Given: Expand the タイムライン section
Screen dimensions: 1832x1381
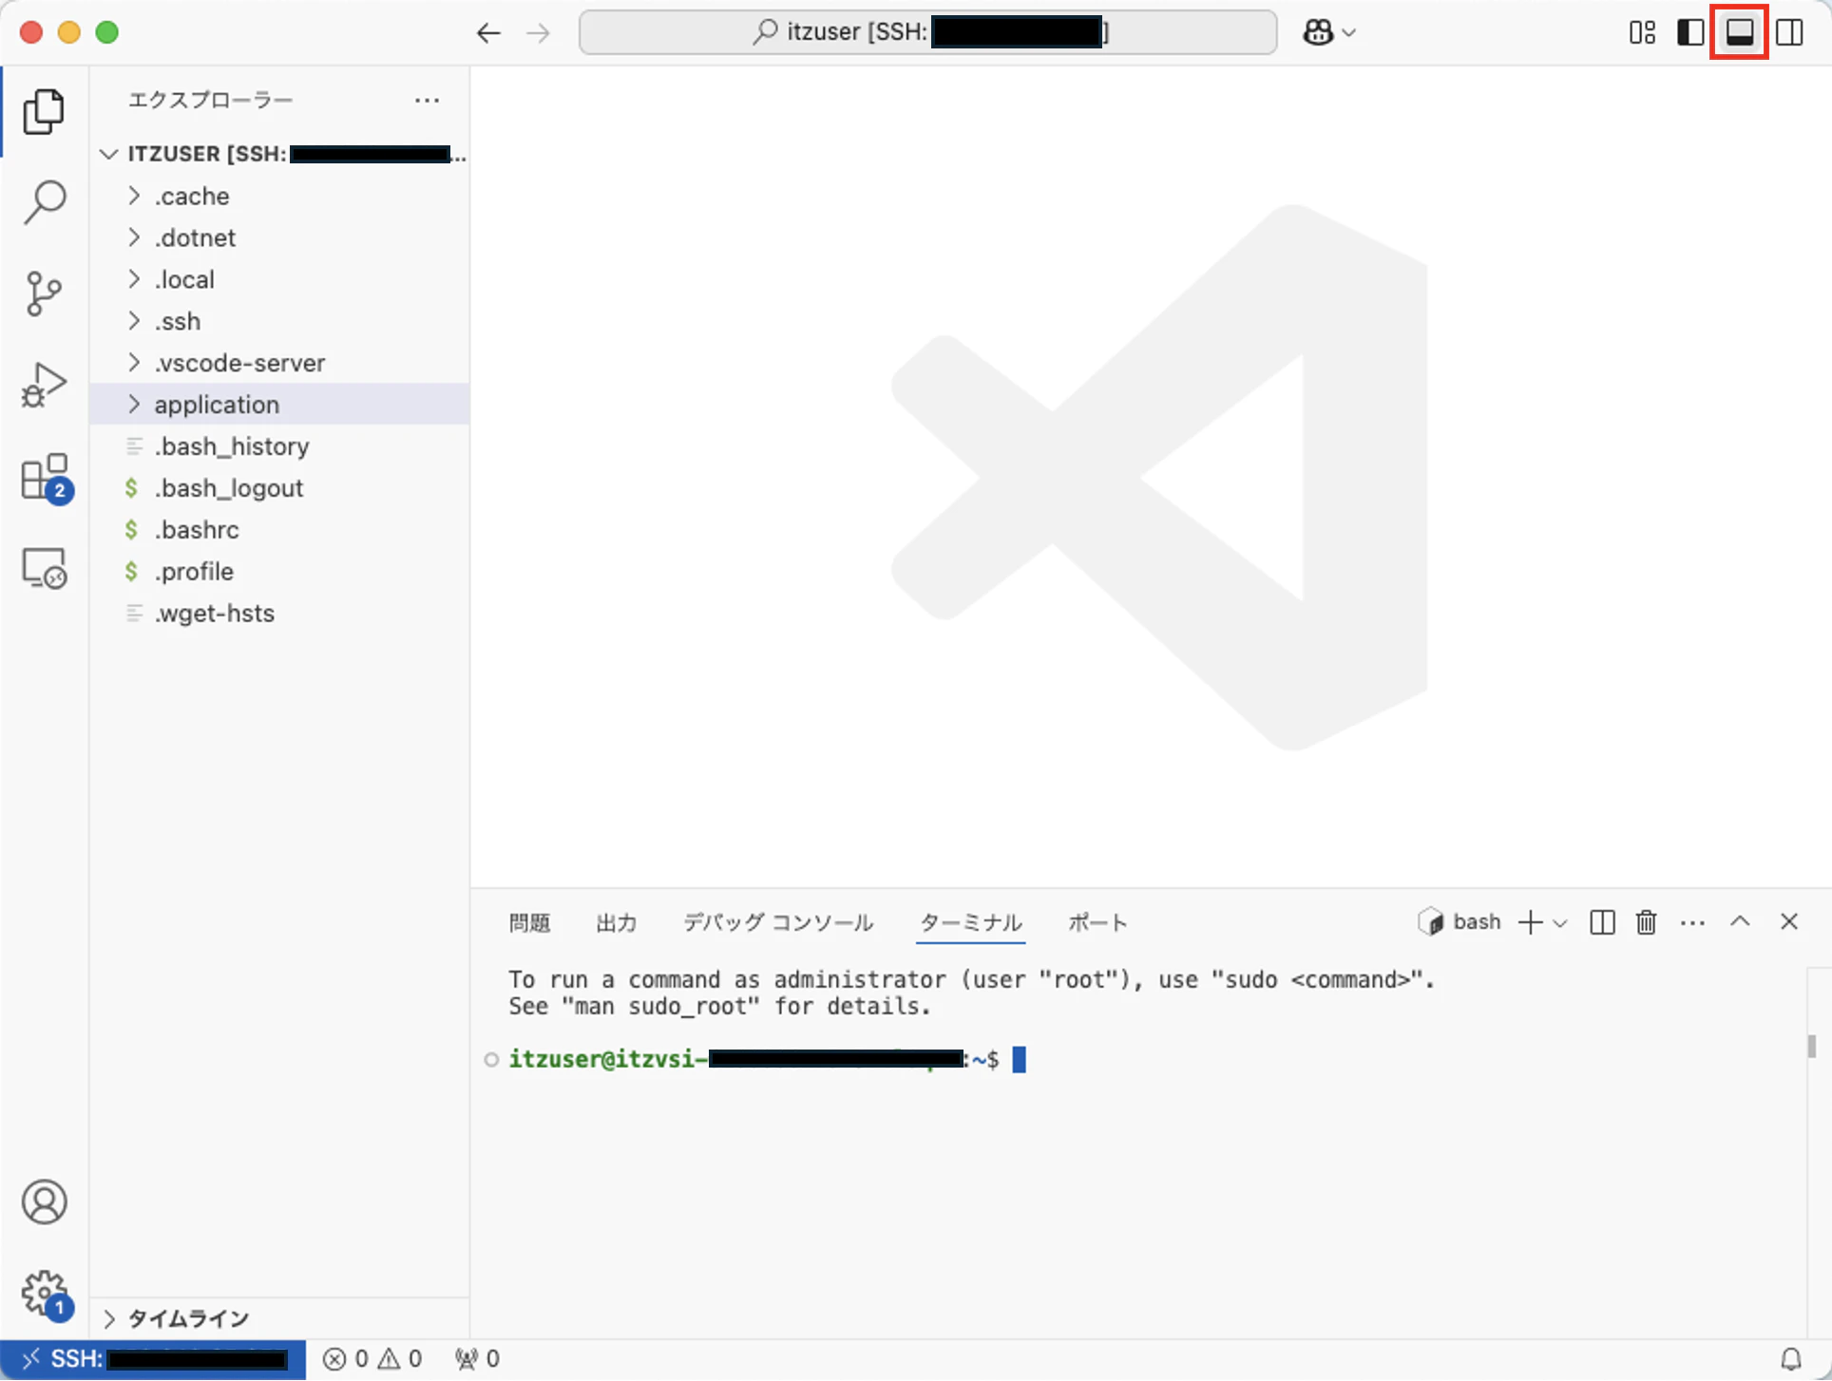Looking at the screenshot, I should [x=279, y=1318].
